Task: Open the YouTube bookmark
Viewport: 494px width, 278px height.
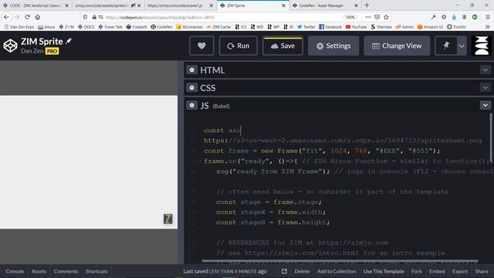Action: click(x=356, y=27)
